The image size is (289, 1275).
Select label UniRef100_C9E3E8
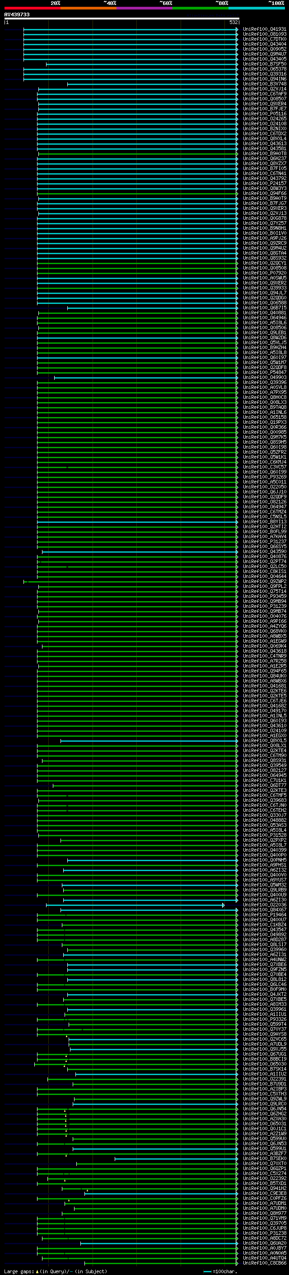click(264, 1193)
